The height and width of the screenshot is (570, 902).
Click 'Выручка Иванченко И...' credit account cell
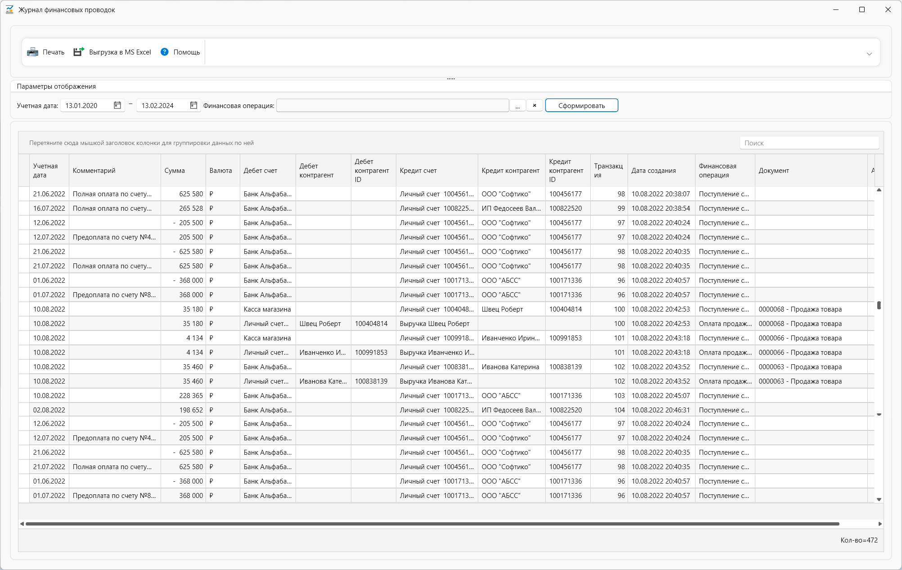click(x=437, y=353)
